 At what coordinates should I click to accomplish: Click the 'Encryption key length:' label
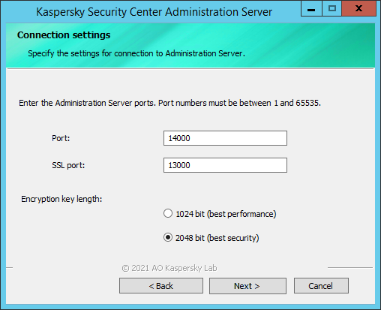[61, 199]
